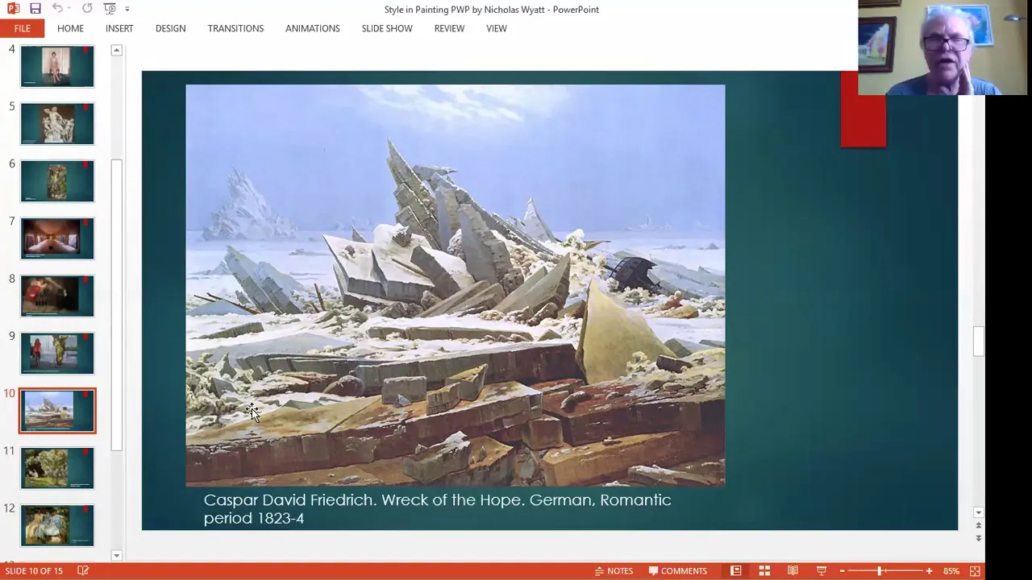Open the FILE tab
1032x580 pixels.
pyautogui.click(x=22, y=28)
